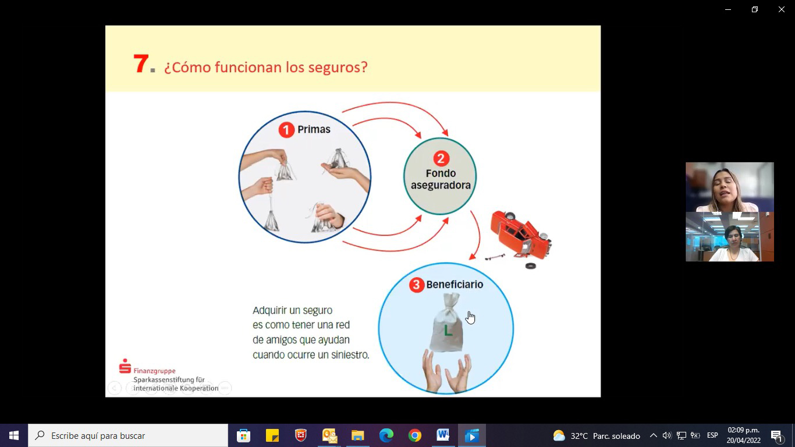Launch Microsoft Edge from taskbar
The width and height of the screenshot is (795, 447).
pos(386,435)
